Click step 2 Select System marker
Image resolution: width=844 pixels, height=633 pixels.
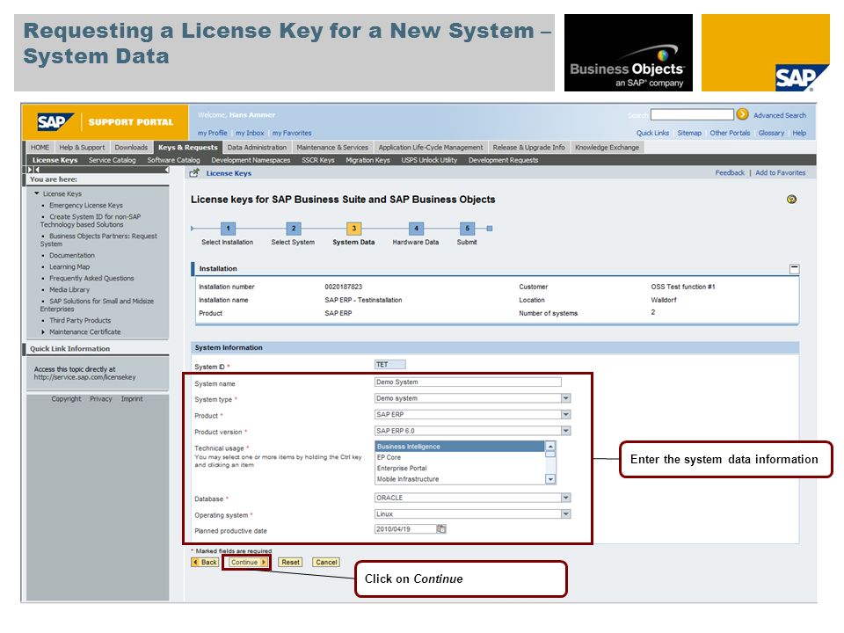pos(294,229)
